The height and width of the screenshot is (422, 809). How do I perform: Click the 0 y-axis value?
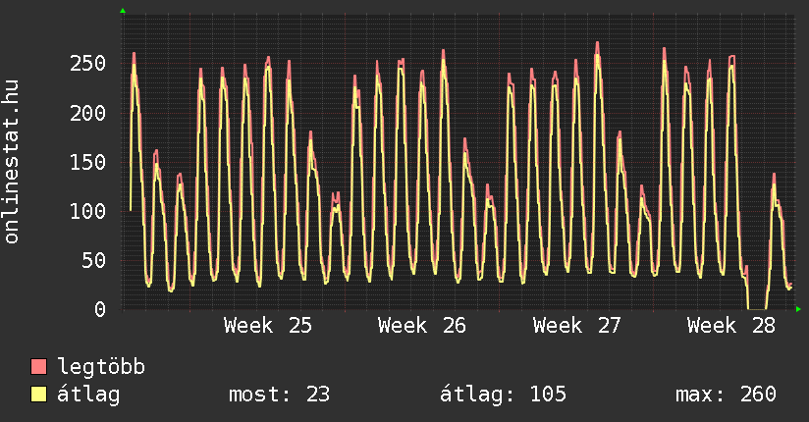(100, 309)
